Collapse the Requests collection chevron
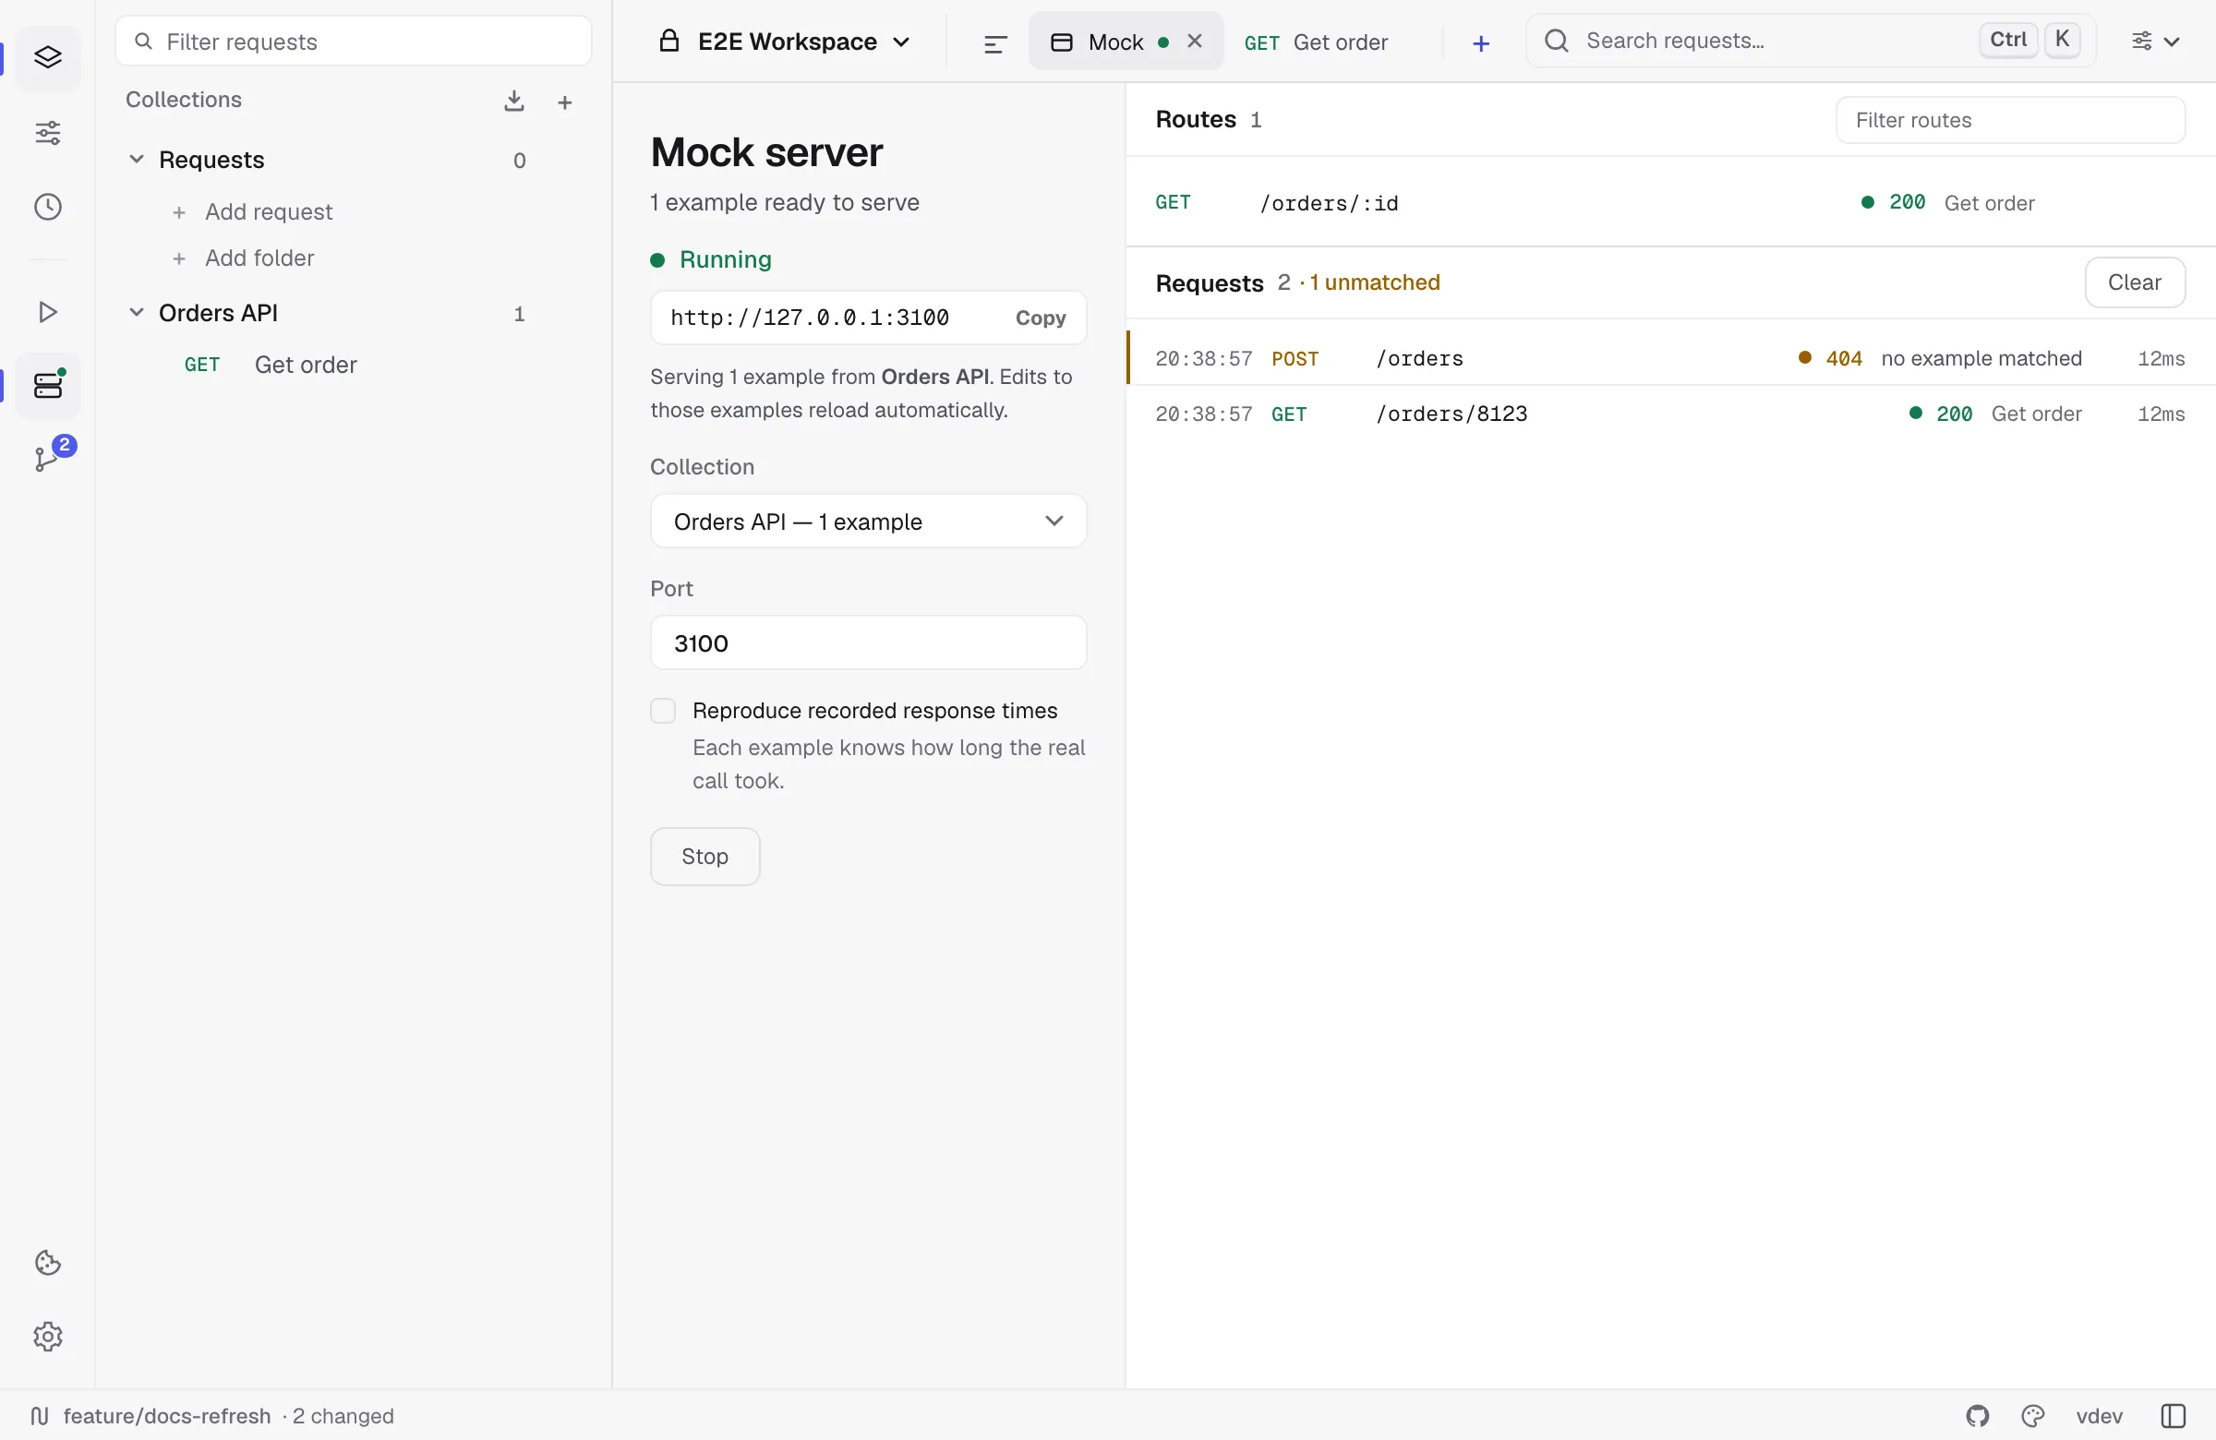The width and height of the screenshot is (2216, 1440). 136,159
